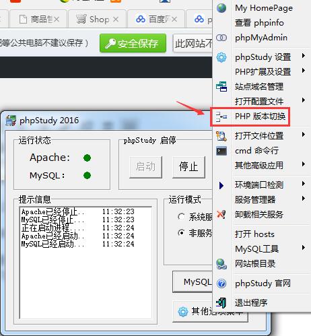Click the 卸载相关服务 uninstall icon

click(221, 215)
